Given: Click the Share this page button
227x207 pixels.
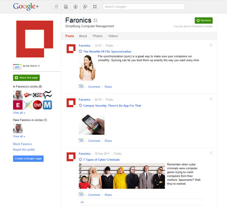Looking at the screenshot, I should pos(26,78).
